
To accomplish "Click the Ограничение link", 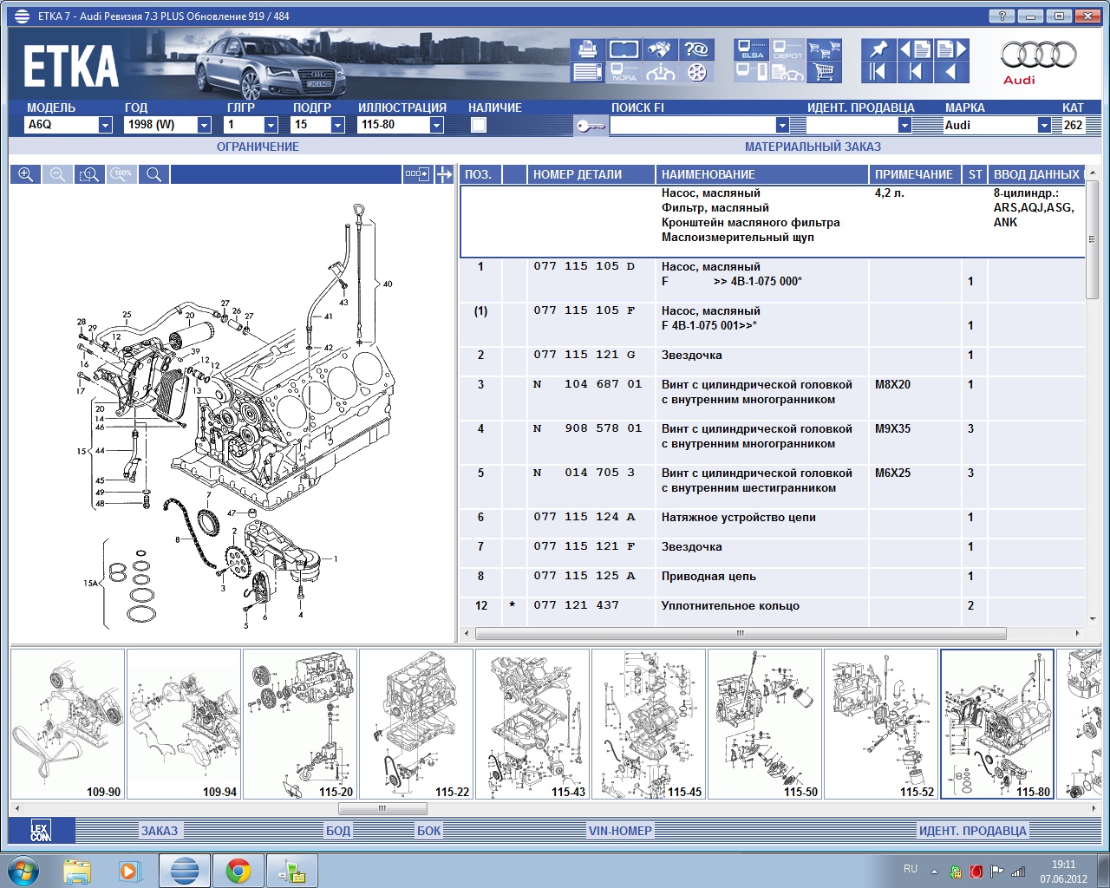I will point(258,147).
